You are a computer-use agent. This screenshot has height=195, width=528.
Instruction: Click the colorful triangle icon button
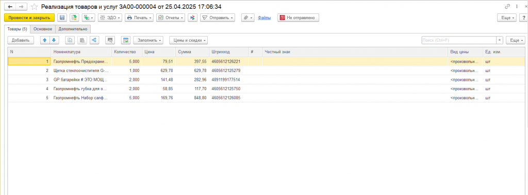point(193,17)
